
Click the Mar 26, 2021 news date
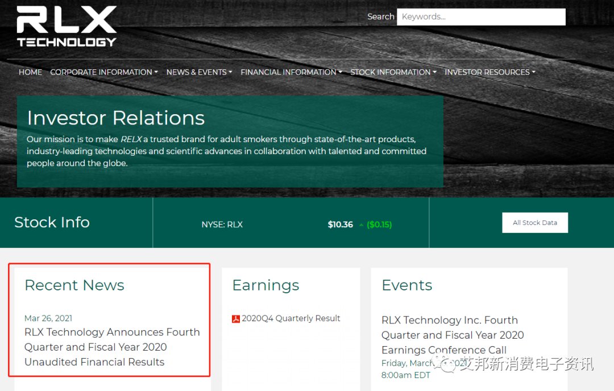point(48,318)
